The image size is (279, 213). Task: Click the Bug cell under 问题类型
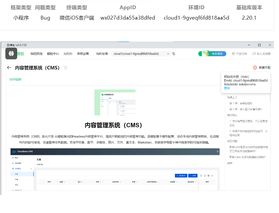(x=45, y=18)
